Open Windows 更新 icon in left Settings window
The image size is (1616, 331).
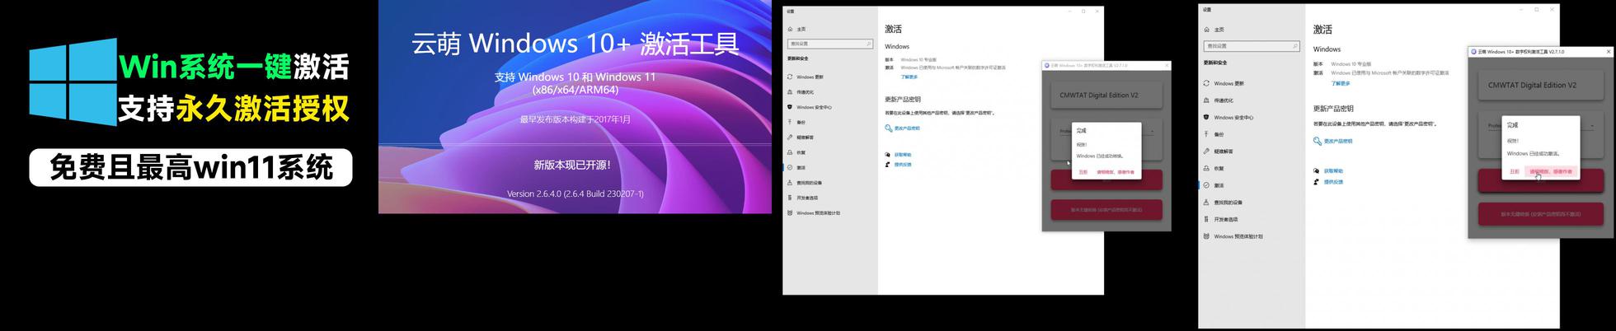click(790, 77)
